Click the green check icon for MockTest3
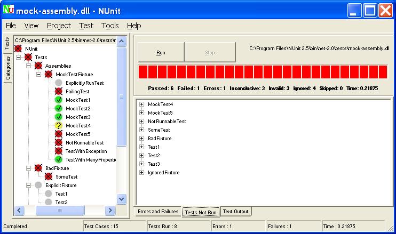This screenshot has width=396, height=234. pyautogui.click(x=59, y=117)
